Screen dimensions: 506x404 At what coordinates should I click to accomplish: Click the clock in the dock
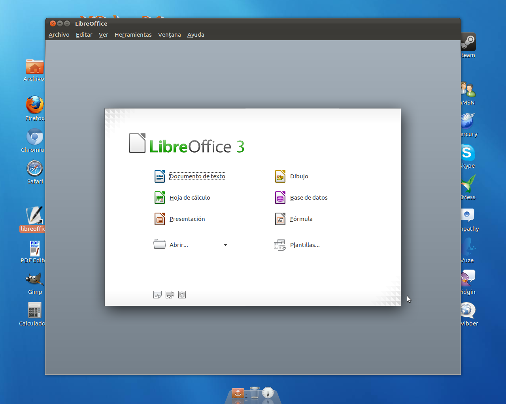(268, 393)
